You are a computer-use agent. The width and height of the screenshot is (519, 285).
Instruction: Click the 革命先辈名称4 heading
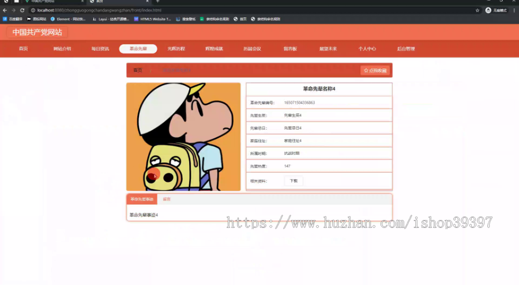(319, 89)
